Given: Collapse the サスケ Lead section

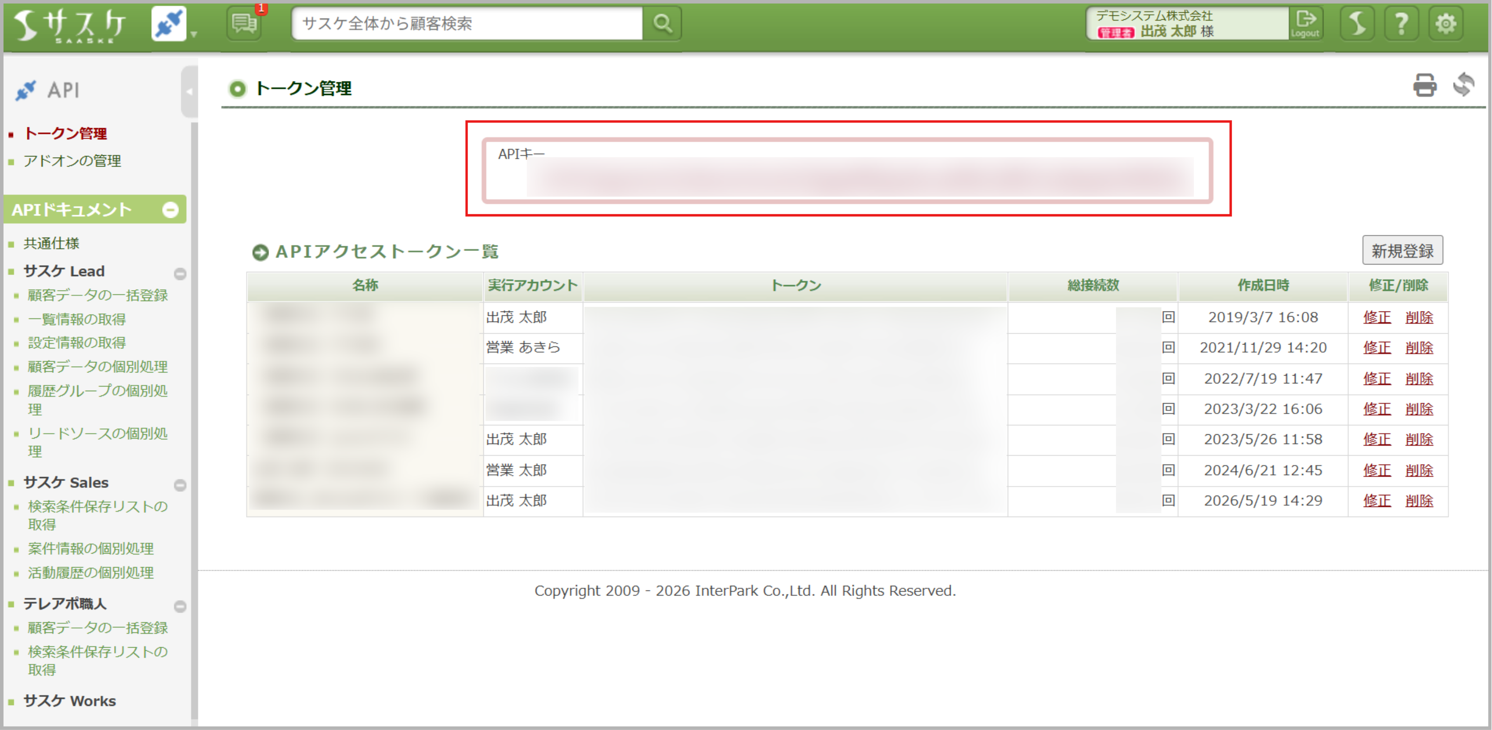Looking at the screenshot, I should tap(180, 274).
